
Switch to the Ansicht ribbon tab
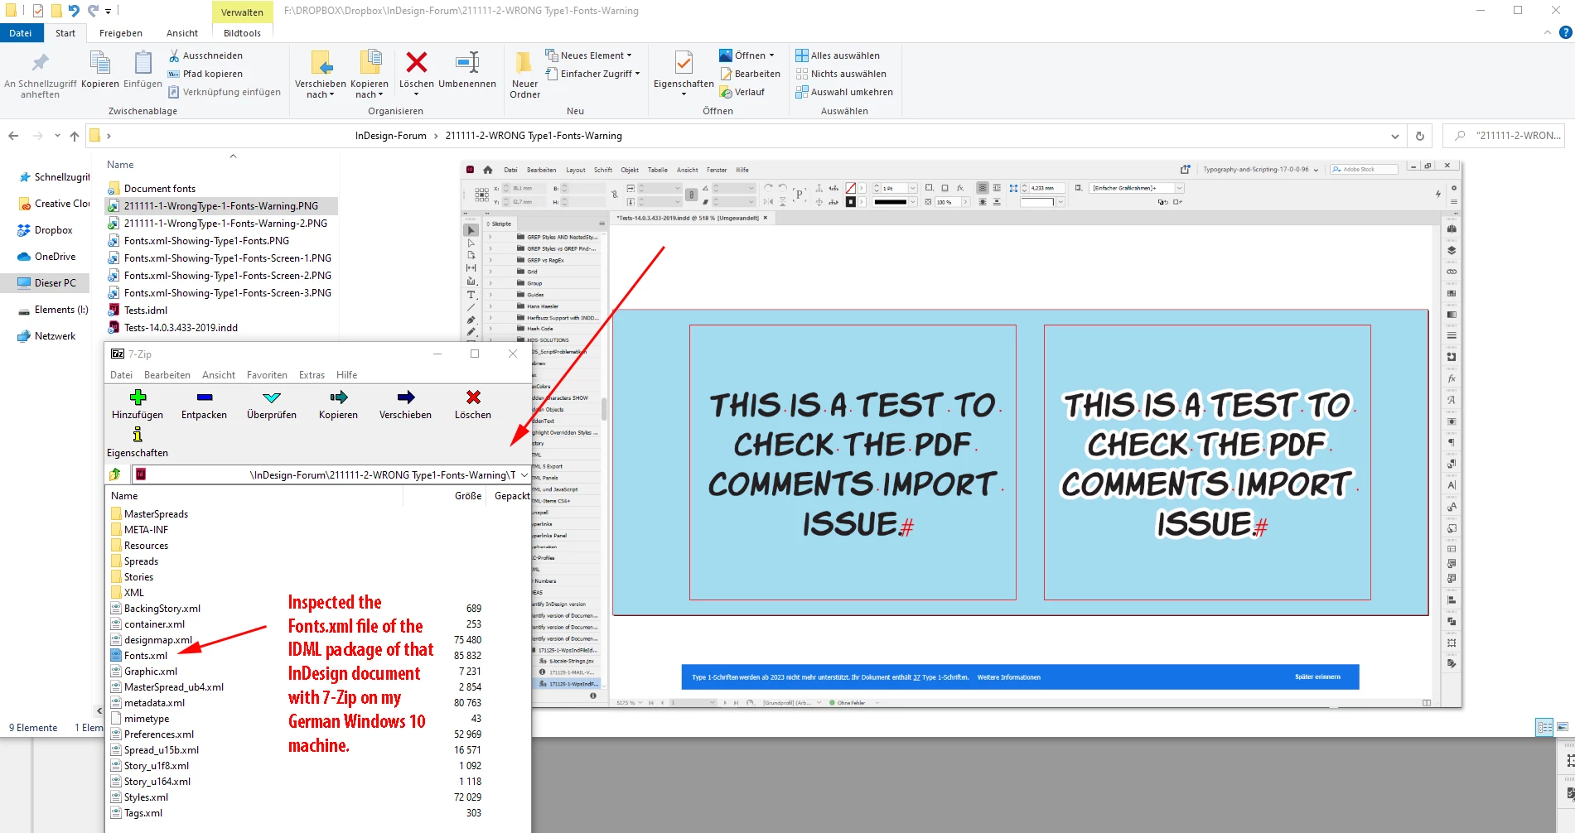click(182, 33)
